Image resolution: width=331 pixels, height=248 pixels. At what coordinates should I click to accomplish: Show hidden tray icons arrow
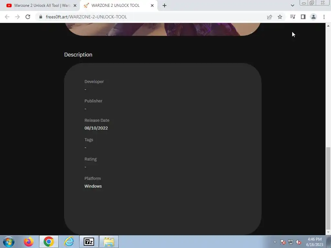pos(275,242)
